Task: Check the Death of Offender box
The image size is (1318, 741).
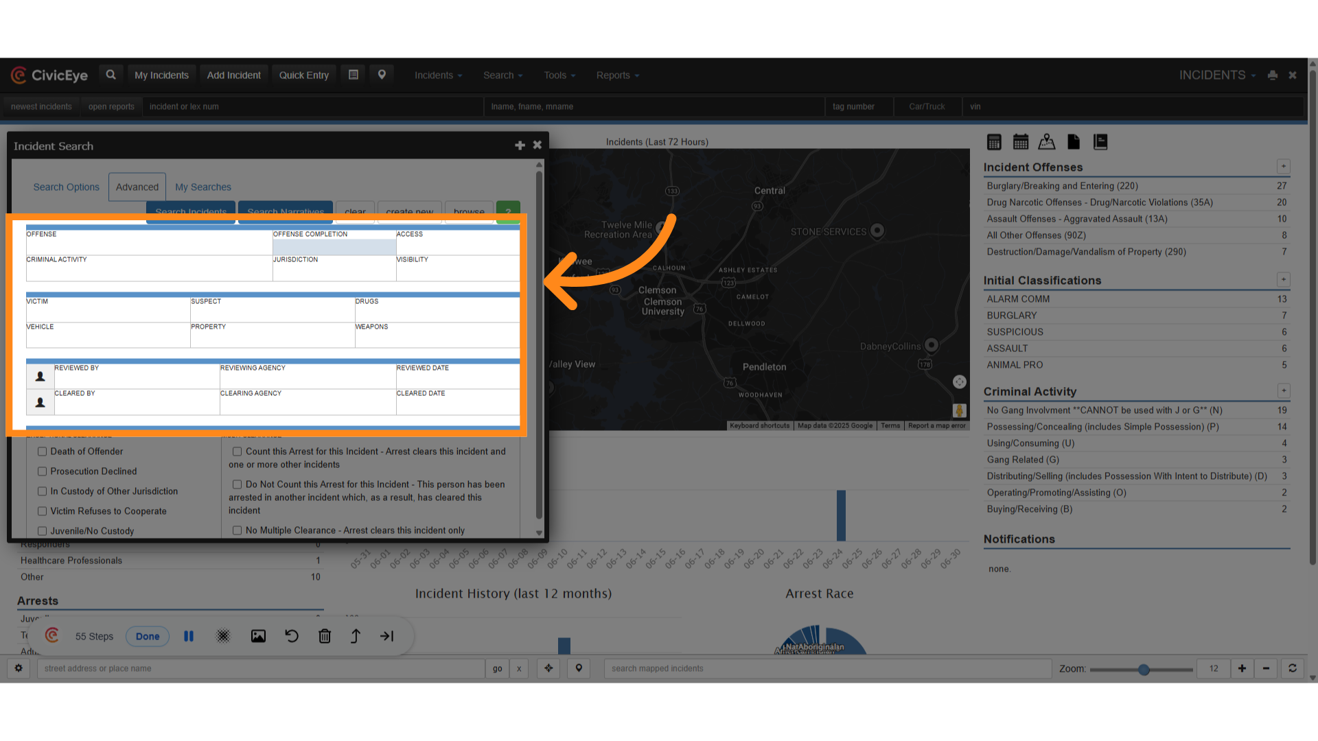Action: pos(43,451)
